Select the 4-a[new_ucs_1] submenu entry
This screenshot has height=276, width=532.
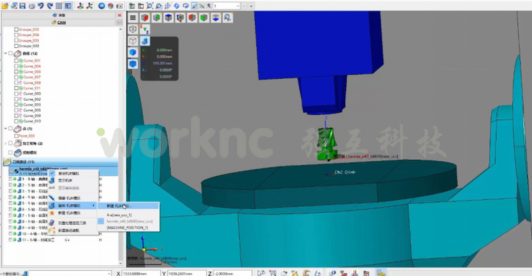click(120, 215)
